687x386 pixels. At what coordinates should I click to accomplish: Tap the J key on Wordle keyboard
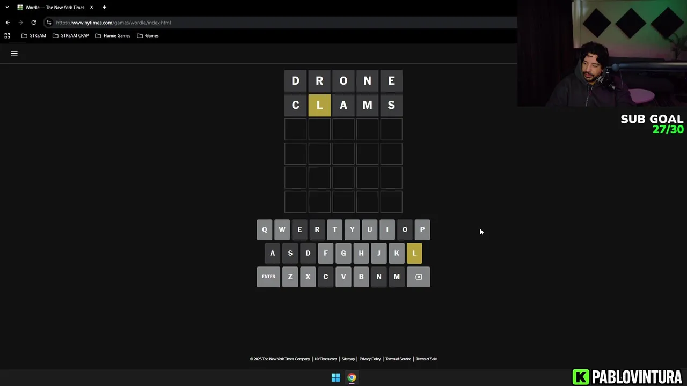(x=379, y=253)
